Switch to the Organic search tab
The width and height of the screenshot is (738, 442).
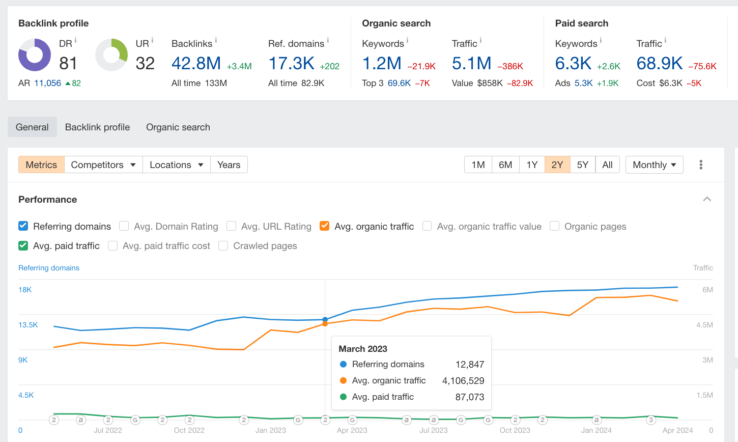[x=178, y=127]
